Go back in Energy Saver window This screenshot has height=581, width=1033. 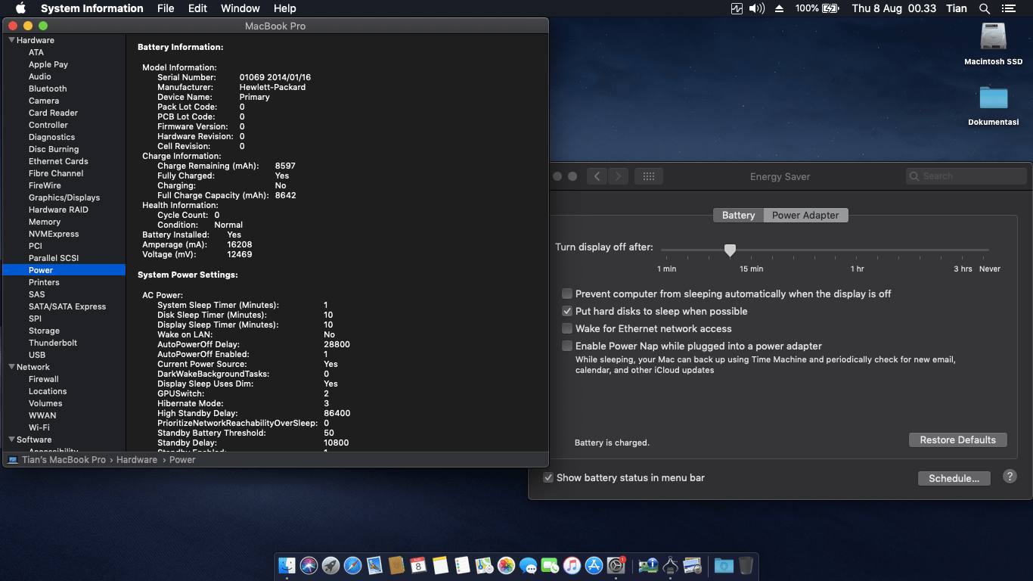coord(597,176)
